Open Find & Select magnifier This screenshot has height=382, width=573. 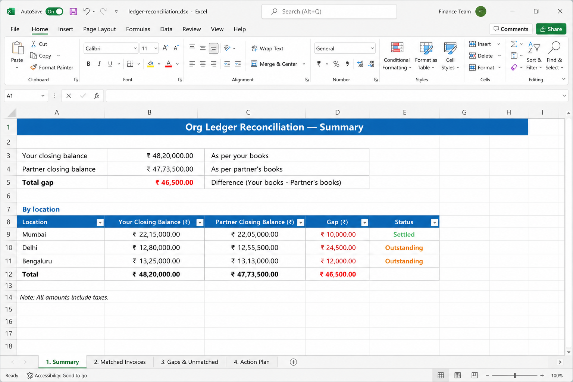click(554, 56)
